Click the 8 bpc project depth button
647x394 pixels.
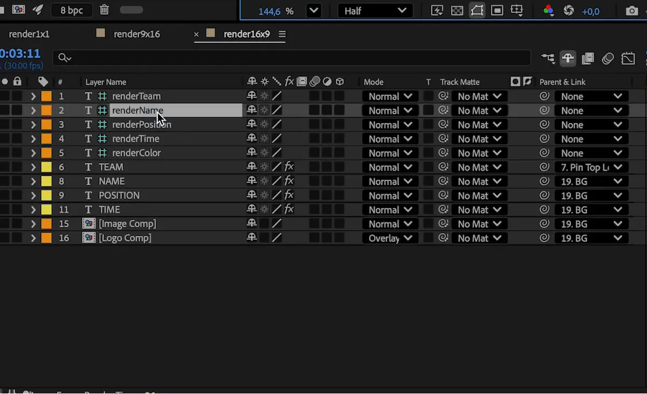[71, 10]
